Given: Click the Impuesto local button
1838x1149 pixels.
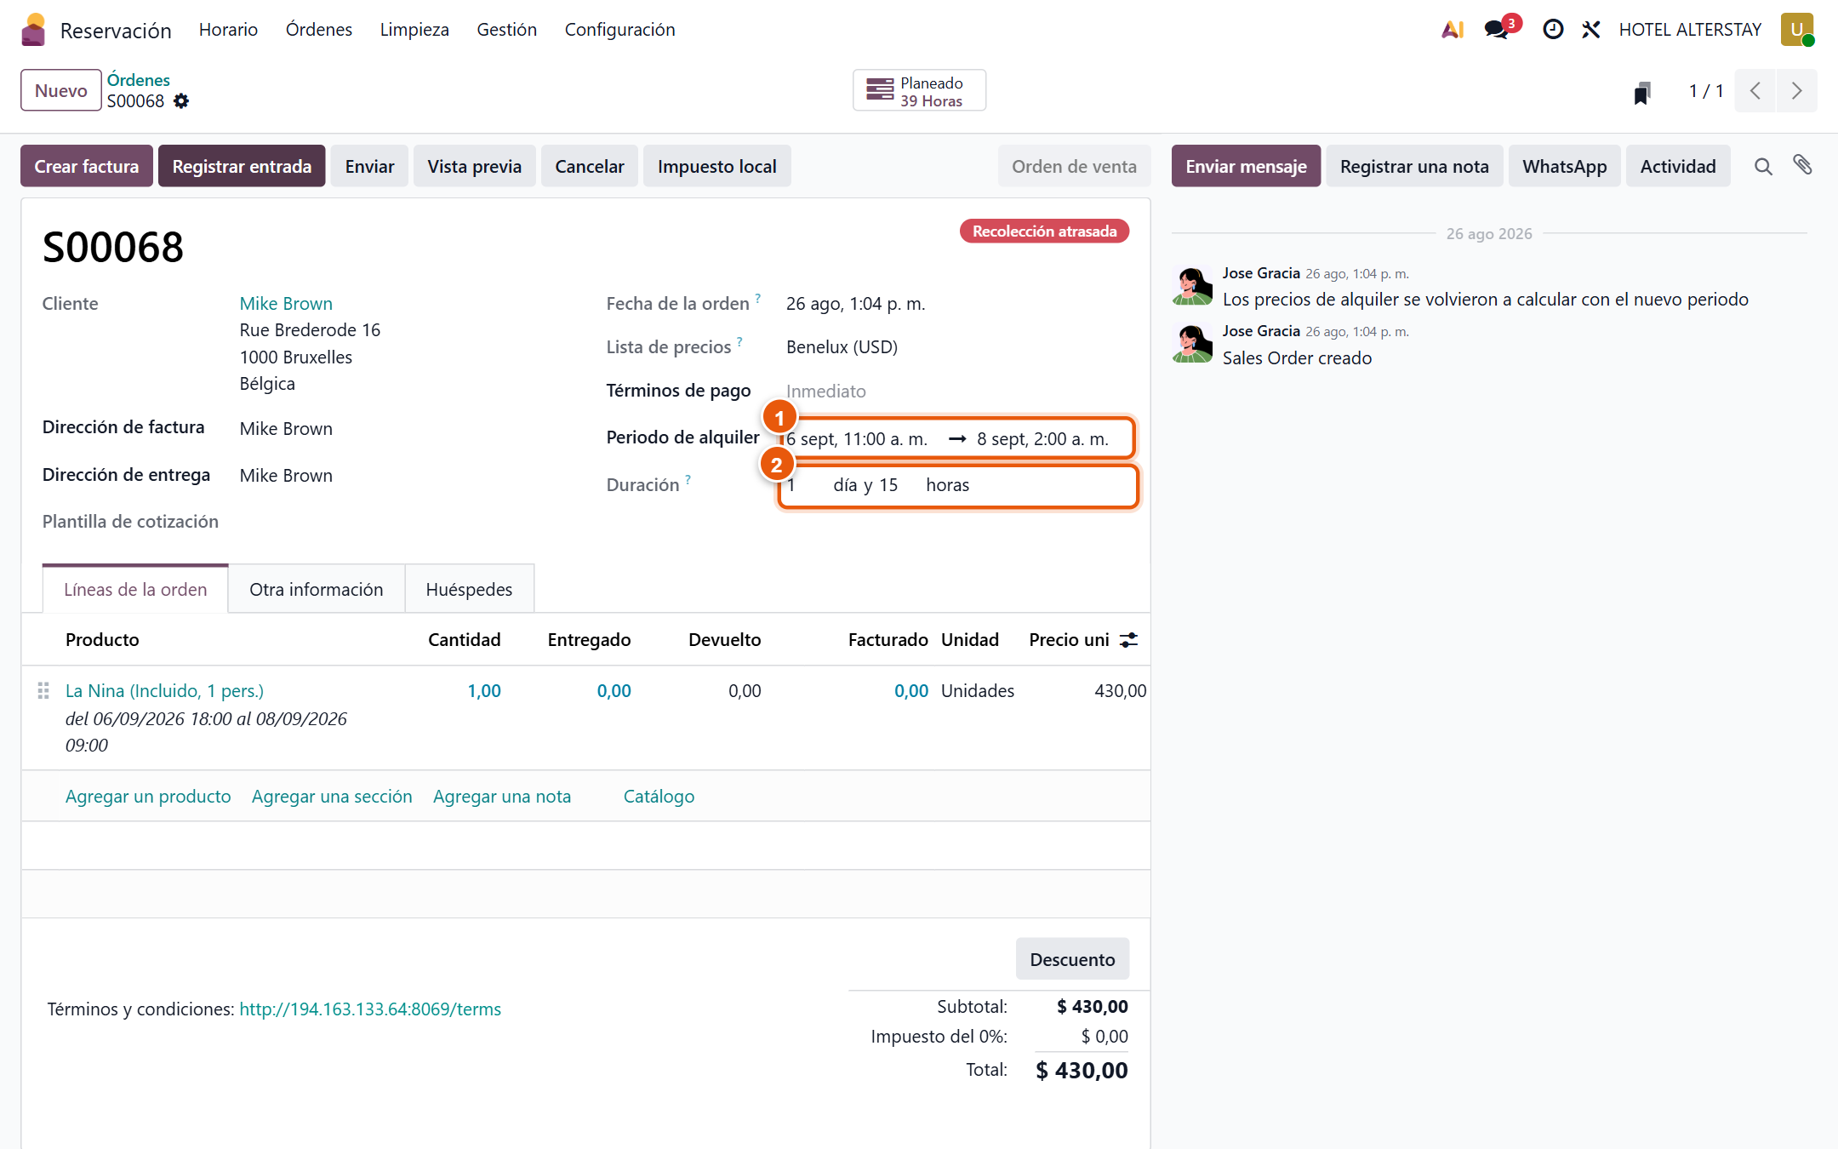Looking at the screenshot, I should (717, 166).
